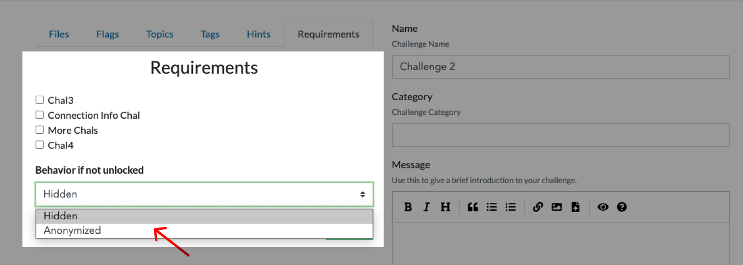Viewport: 743px width, 265px height.
Task: Check the Chal3 requirement checkbox
Action: coord(39,100)
